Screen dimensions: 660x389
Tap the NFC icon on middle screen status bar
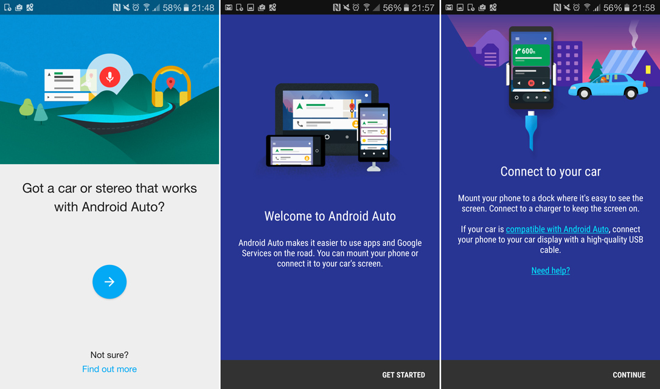(x=337, y=7)
